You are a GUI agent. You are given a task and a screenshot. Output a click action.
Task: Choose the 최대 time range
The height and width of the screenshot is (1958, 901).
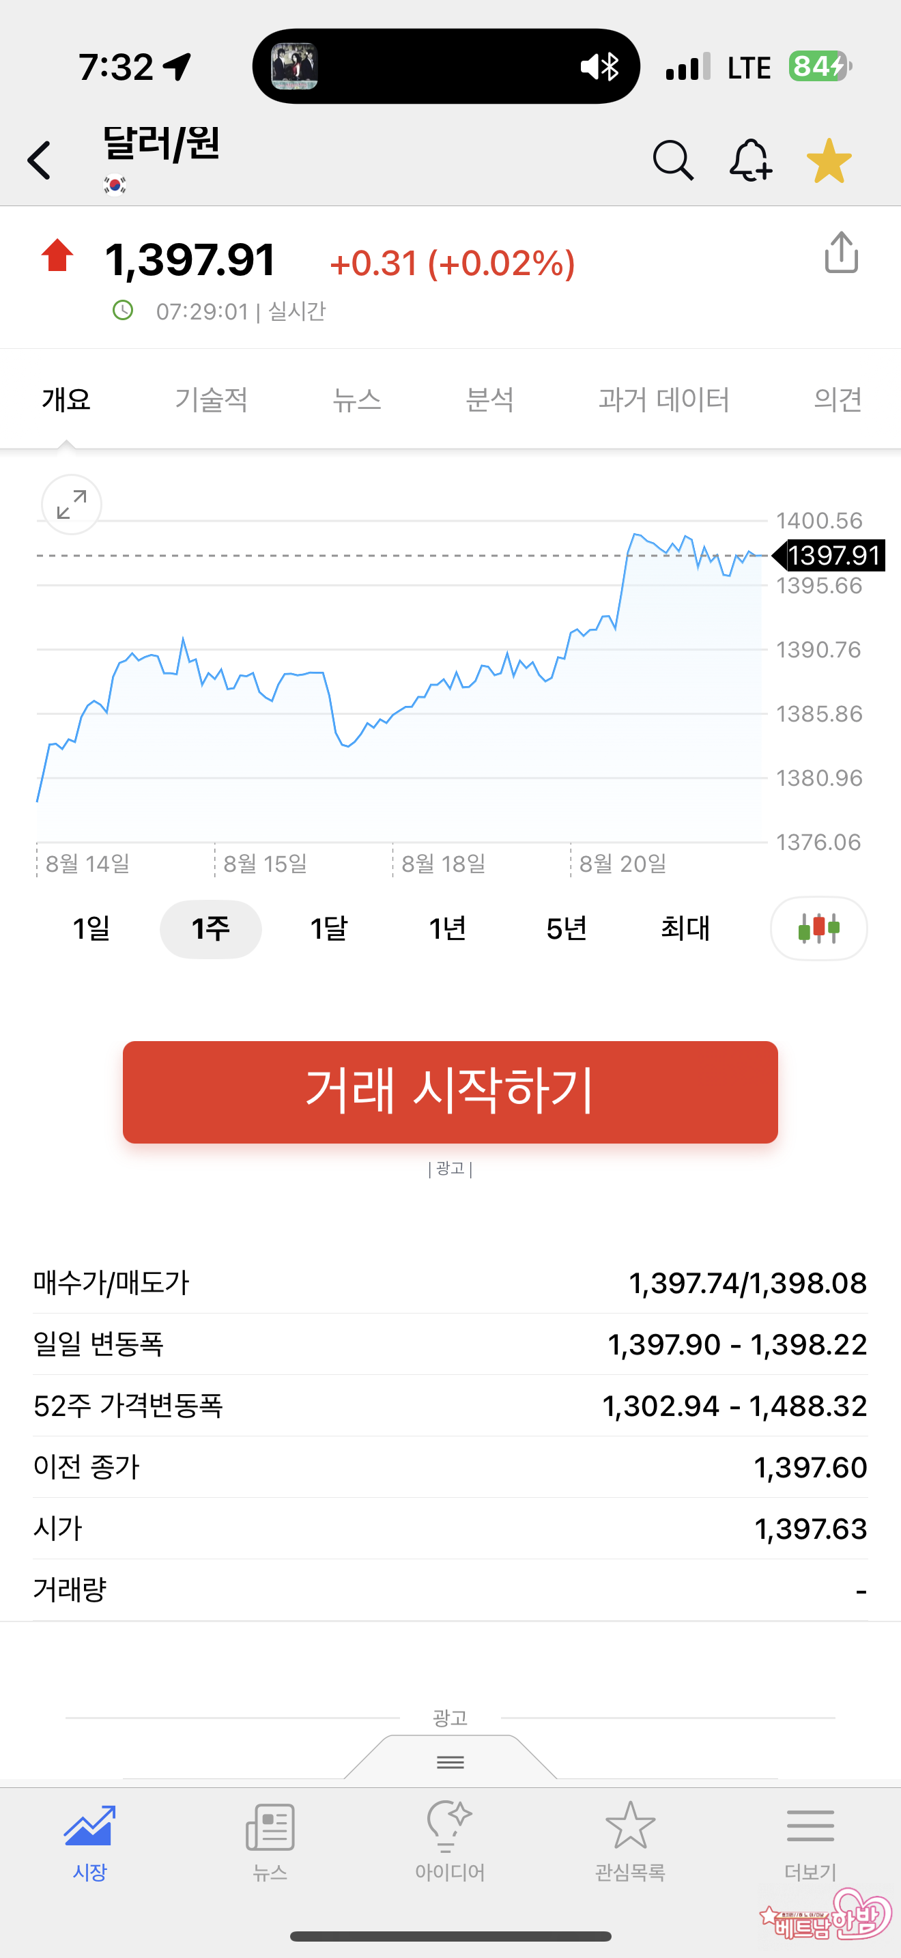coord(685,929)
